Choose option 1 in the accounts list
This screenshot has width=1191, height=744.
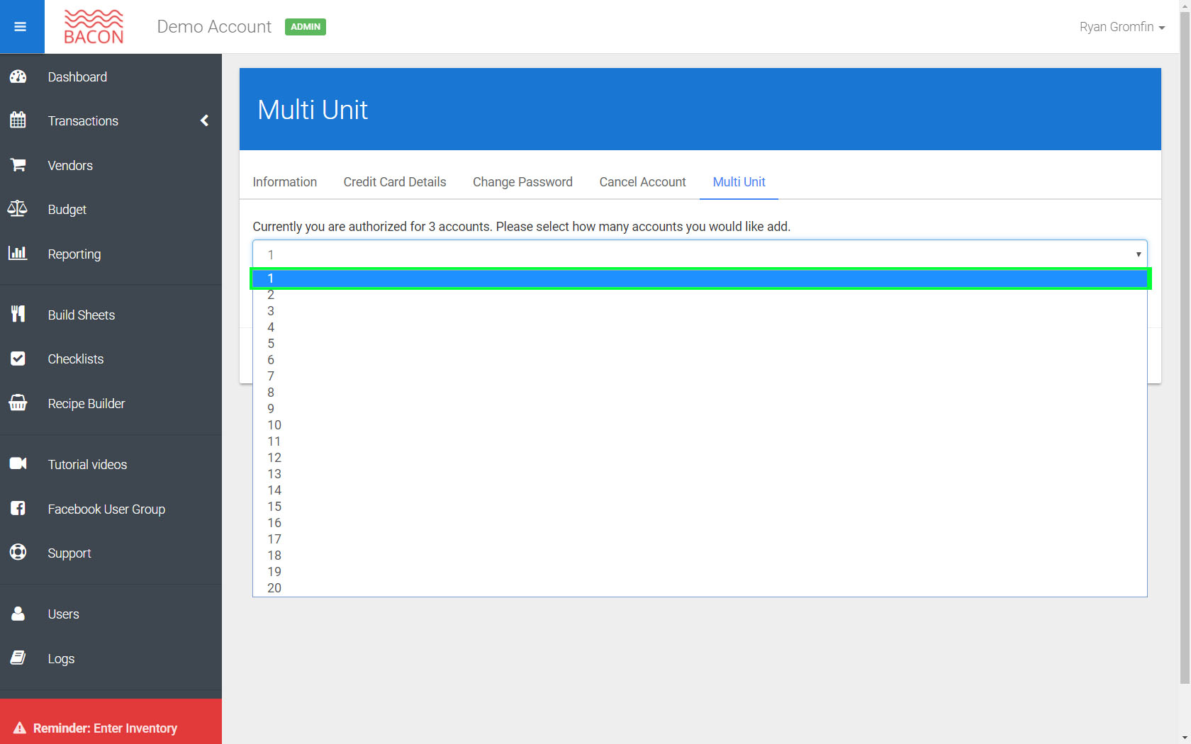click(x=700, y=278)
